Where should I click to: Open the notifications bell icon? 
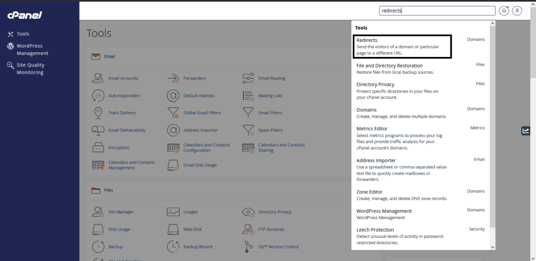tap(504, 10)
